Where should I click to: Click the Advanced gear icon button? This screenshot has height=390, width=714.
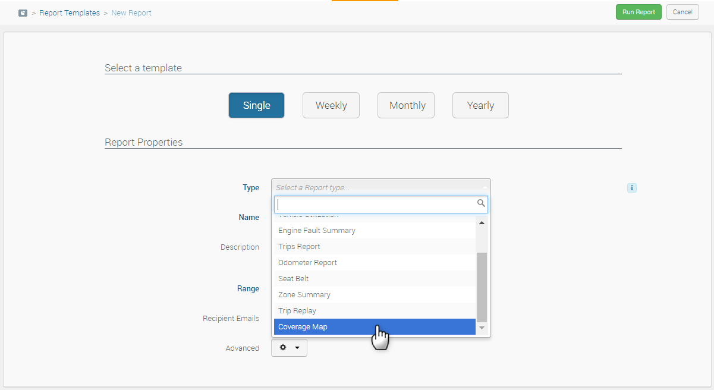pyautogui.click(x=289, y=348)
